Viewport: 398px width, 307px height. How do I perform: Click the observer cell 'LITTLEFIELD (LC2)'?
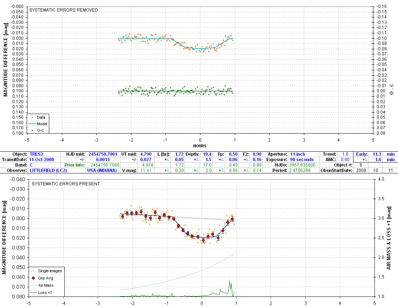48,171
